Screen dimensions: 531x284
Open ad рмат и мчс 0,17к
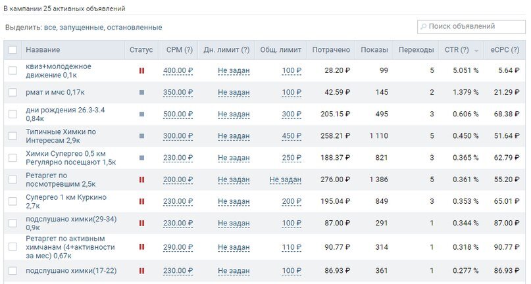[x=55, y=92]
